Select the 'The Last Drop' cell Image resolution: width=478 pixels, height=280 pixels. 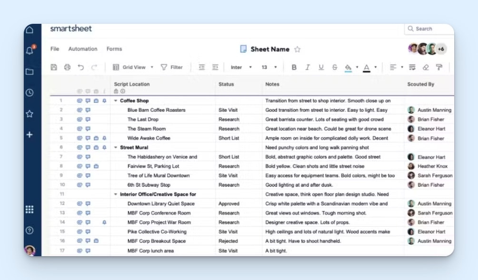163,119
